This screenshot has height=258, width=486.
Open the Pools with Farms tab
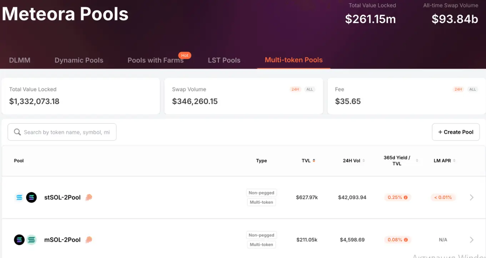[155, 60]
